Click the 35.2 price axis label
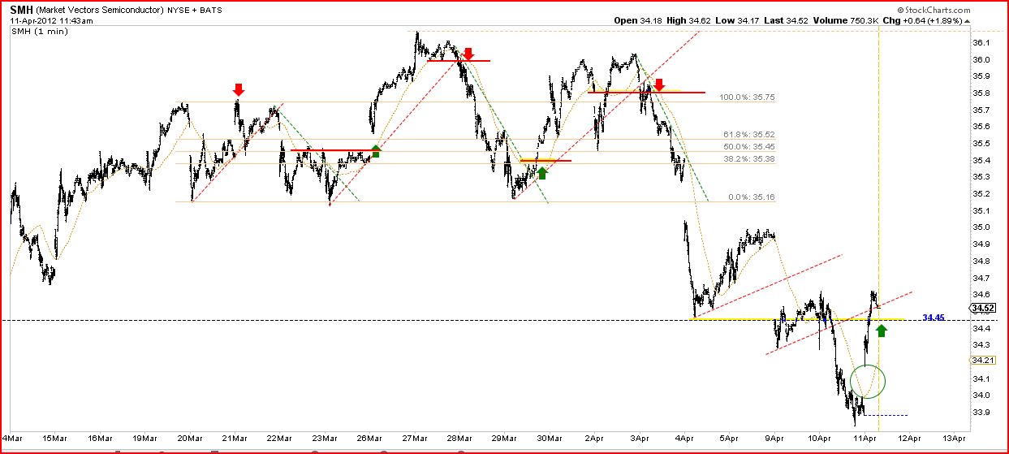This screenshot has height=454, width=1009. click(x=980, y=194)
